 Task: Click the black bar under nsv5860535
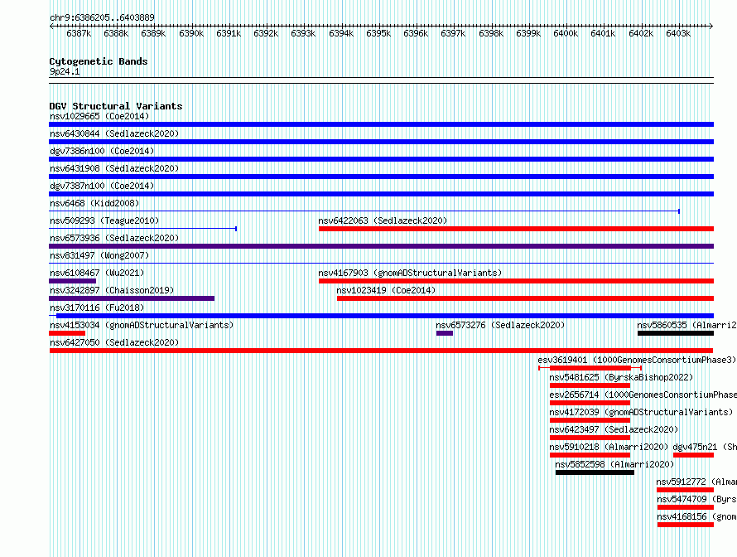point(676,333)
